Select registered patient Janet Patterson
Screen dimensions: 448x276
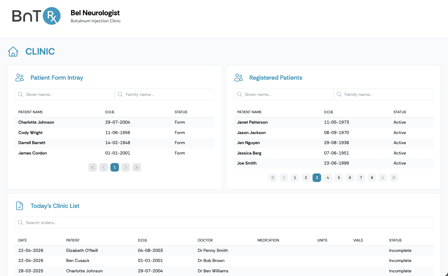333,122
